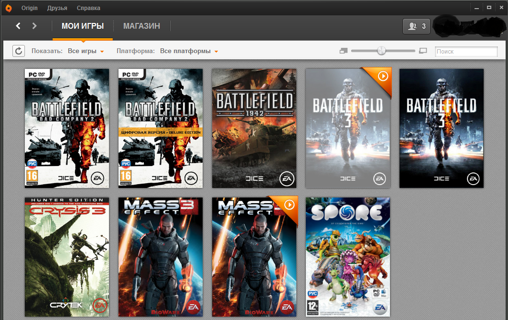The height and width of the screenshot is (320, 508).
Task: Select the grayed-out Battlefield 3 cover
Action: 347,128
